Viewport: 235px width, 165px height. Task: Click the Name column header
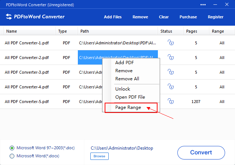pos(29,31)
